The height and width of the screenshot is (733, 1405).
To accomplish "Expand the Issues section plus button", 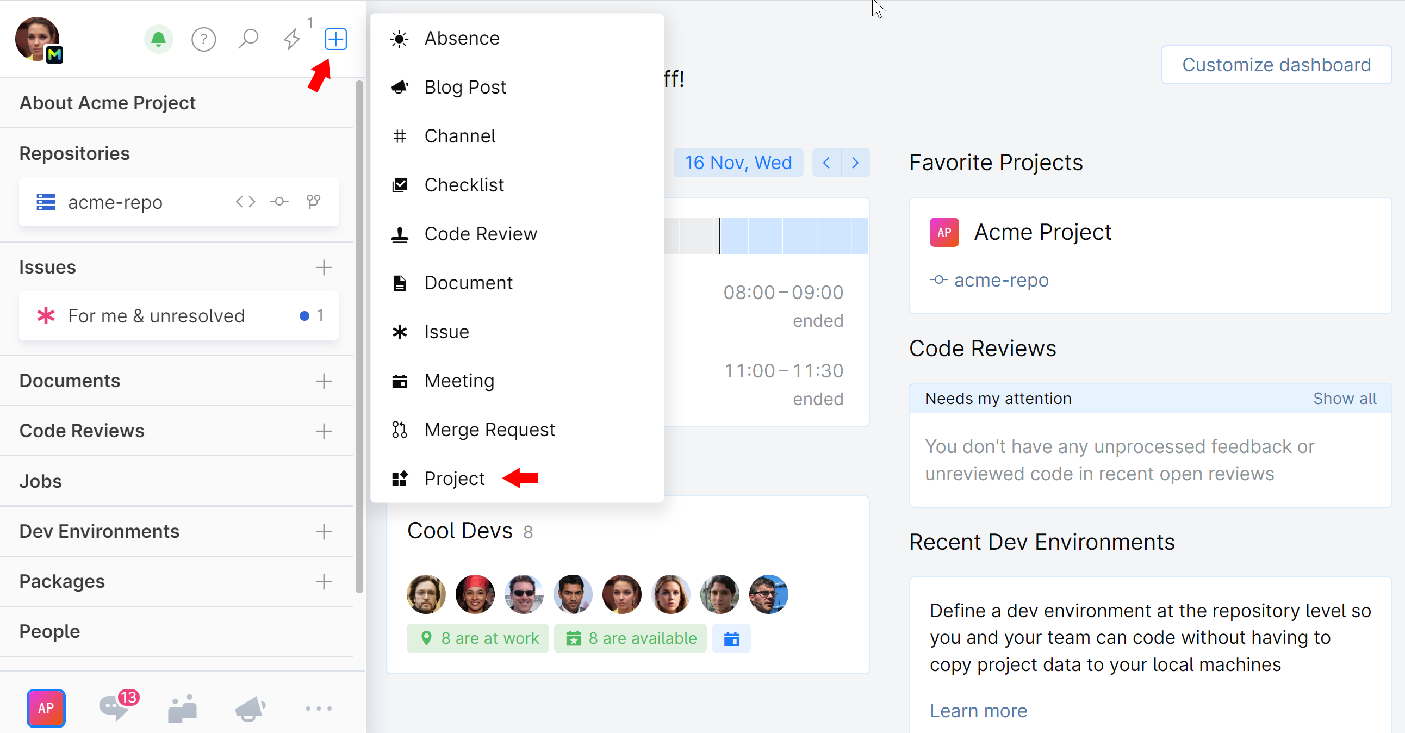I will [324, 268].
